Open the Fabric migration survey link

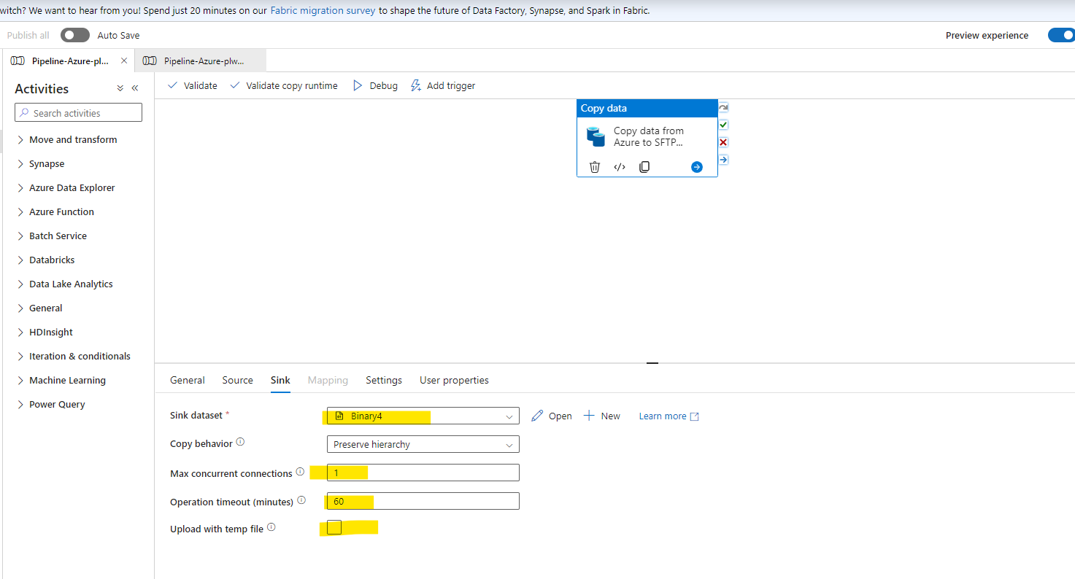[x=323, y=10]
